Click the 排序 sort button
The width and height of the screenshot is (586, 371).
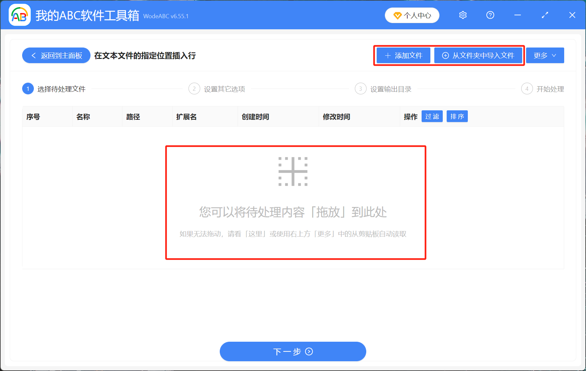(x=457, y=116)
